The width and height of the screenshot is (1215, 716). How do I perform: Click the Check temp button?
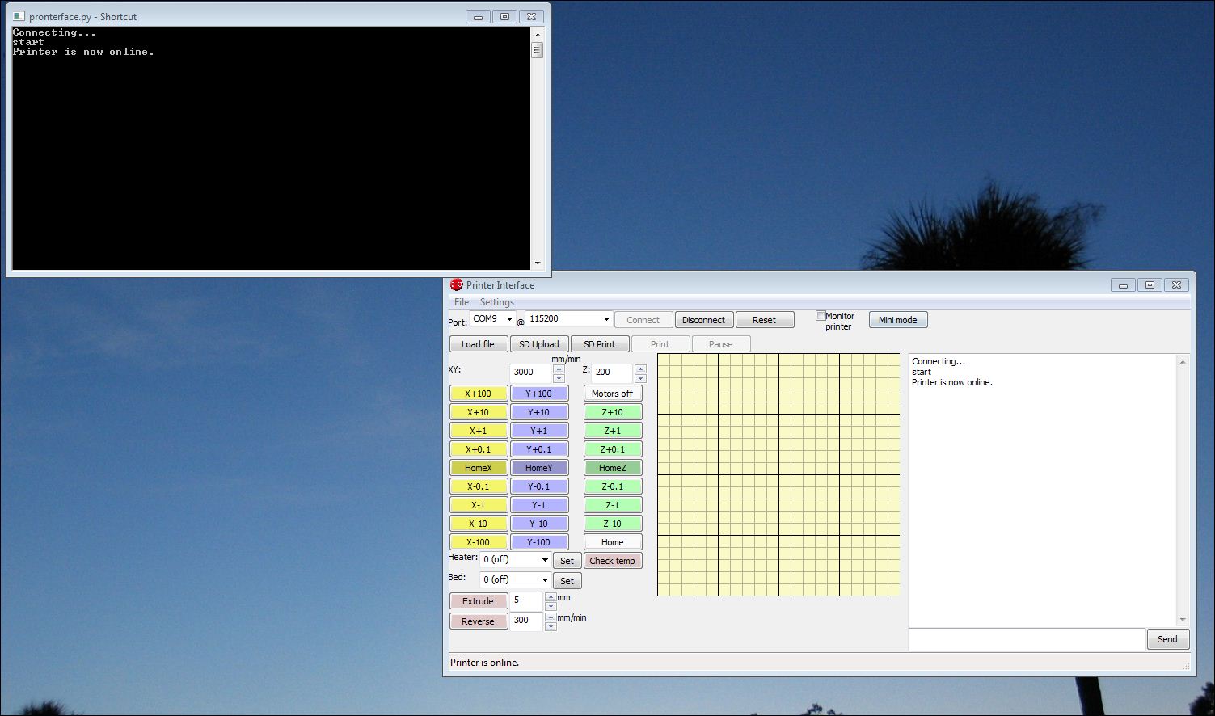click(612, 561)
